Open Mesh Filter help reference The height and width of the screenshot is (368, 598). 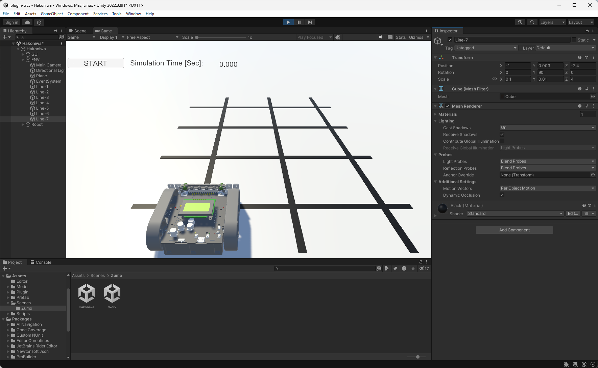(x=580, y=89)
